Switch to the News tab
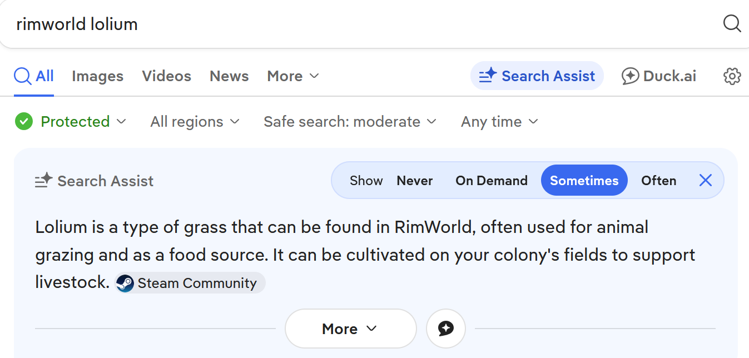Image resolution: width=749 pixels, height=358 pixels. click(x=229, y=76)
